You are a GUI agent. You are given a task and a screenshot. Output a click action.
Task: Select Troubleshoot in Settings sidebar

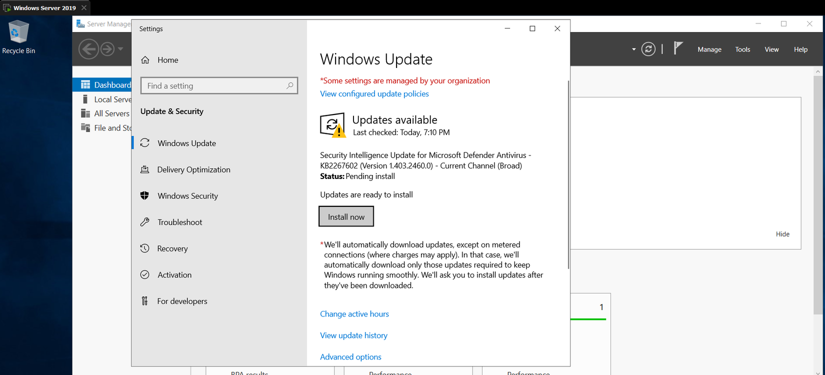(219, 222)
